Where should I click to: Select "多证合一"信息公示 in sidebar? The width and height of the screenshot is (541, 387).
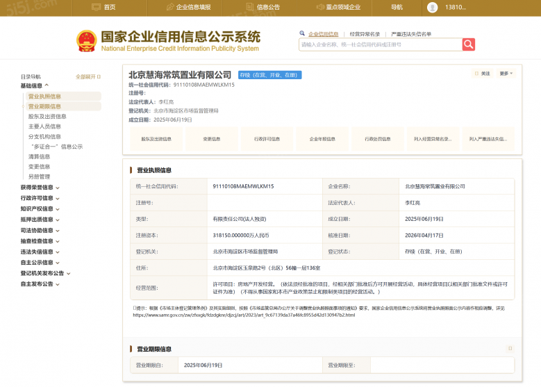coord(57,147)
